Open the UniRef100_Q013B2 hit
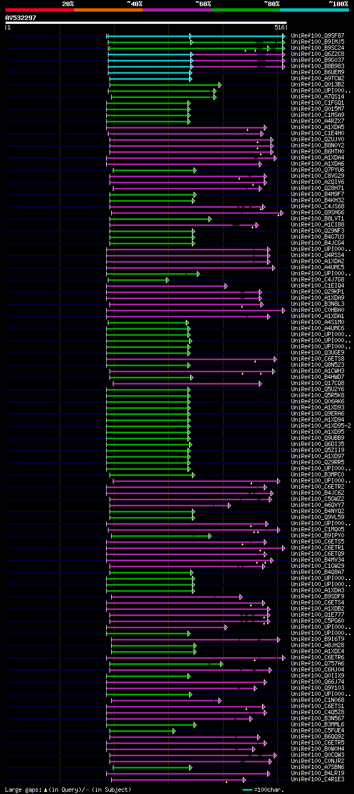Image resolution: width=354 pixels, height=794 pixels. [x=317, y=85]
